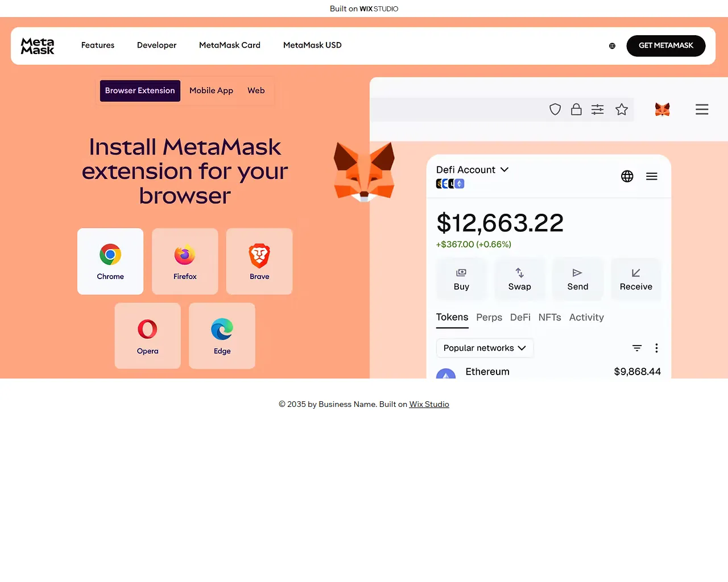728x582 pixels.
Task: Open the Perps tab
Action: click(x=489, y=318)
